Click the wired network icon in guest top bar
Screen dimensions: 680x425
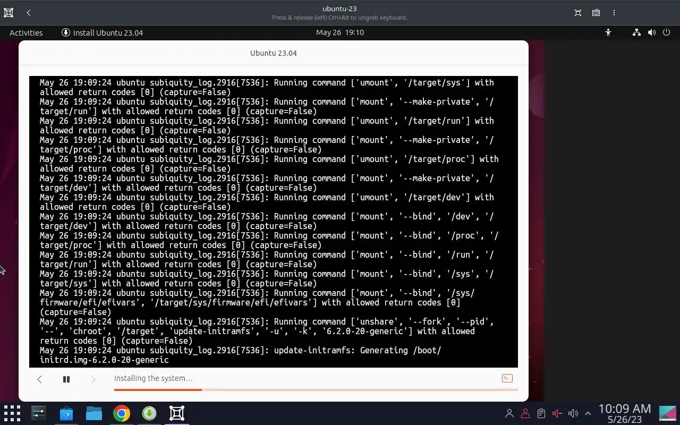[x=636, y=32]
